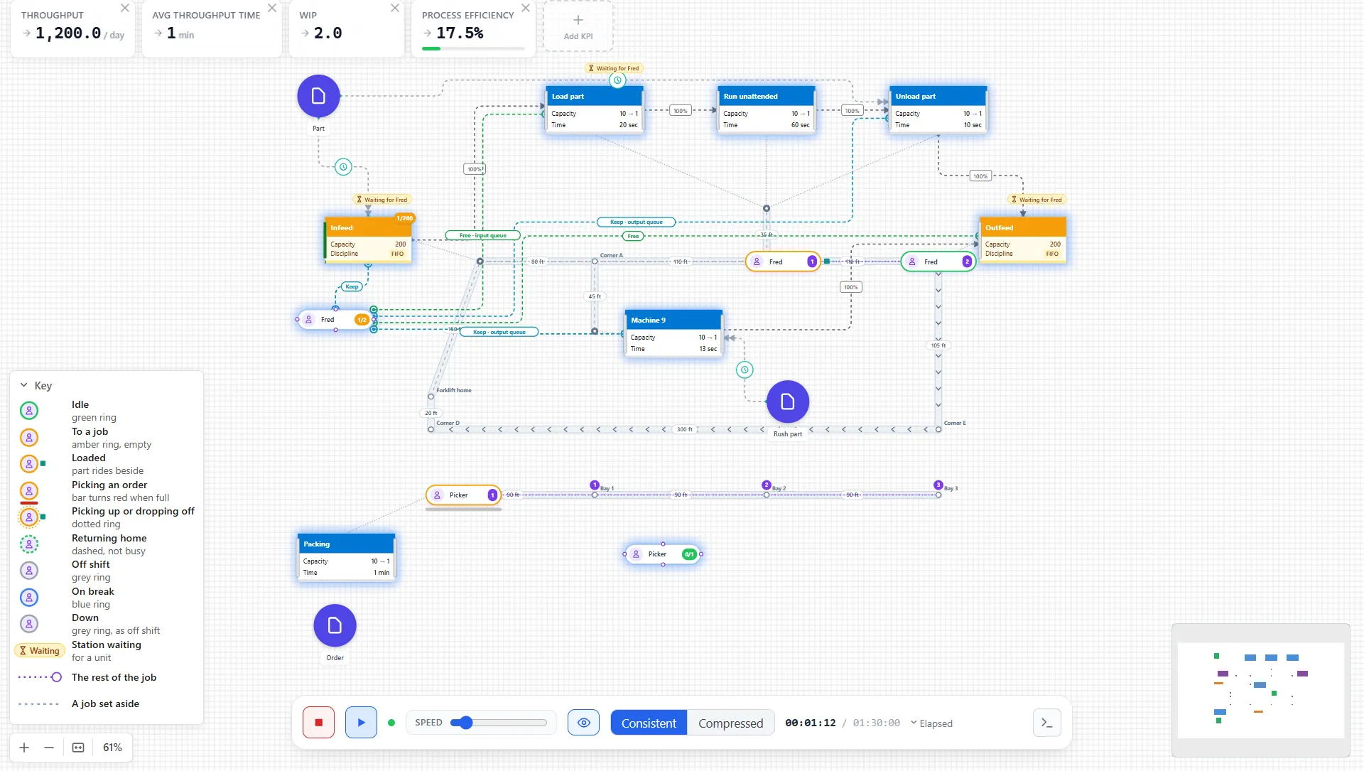Collapse the Key legend panel

click(x=24, y=385)
